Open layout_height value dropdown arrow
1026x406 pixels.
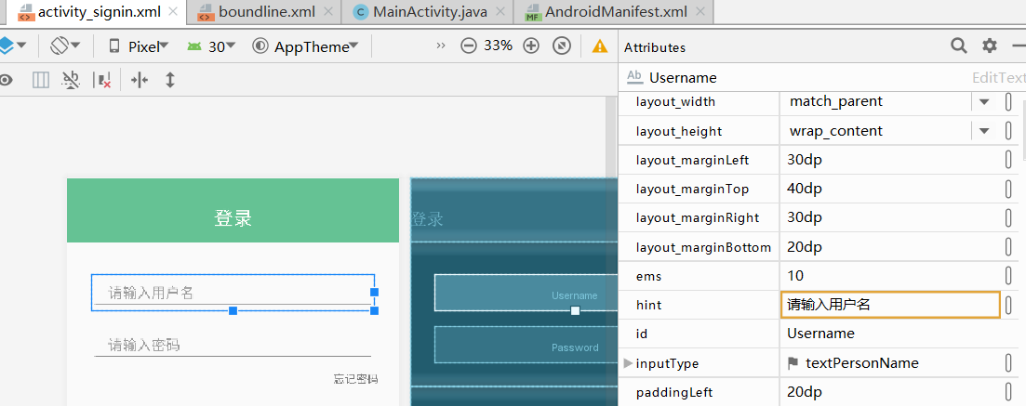click(x=983, y=131)
